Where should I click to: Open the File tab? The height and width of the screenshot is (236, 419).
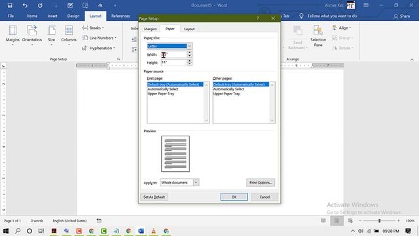click(10, 16)
